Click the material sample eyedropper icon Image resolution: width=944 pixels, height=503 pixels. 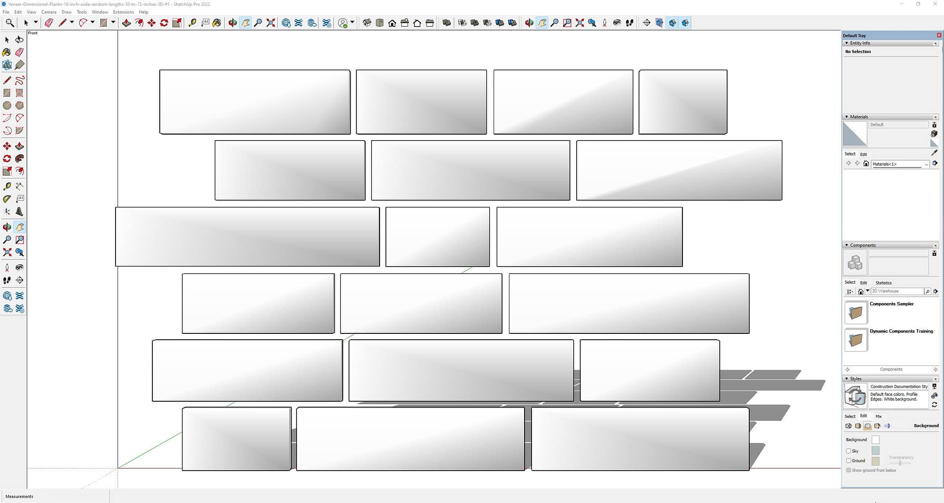click(x=934, y=153)
